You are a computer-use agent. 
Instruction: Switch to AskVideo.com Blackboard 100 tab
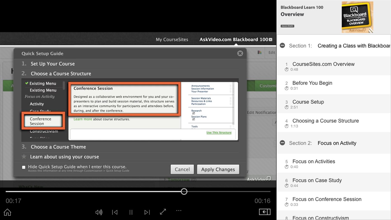click(234, 40)
